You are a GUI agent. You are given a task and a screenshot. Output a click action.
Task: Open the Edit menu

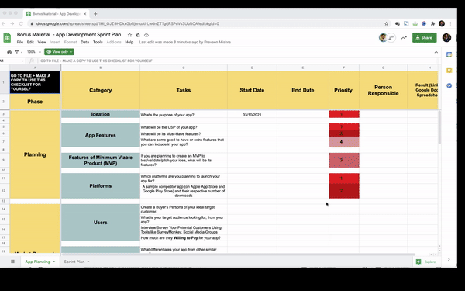click(30, 42)
